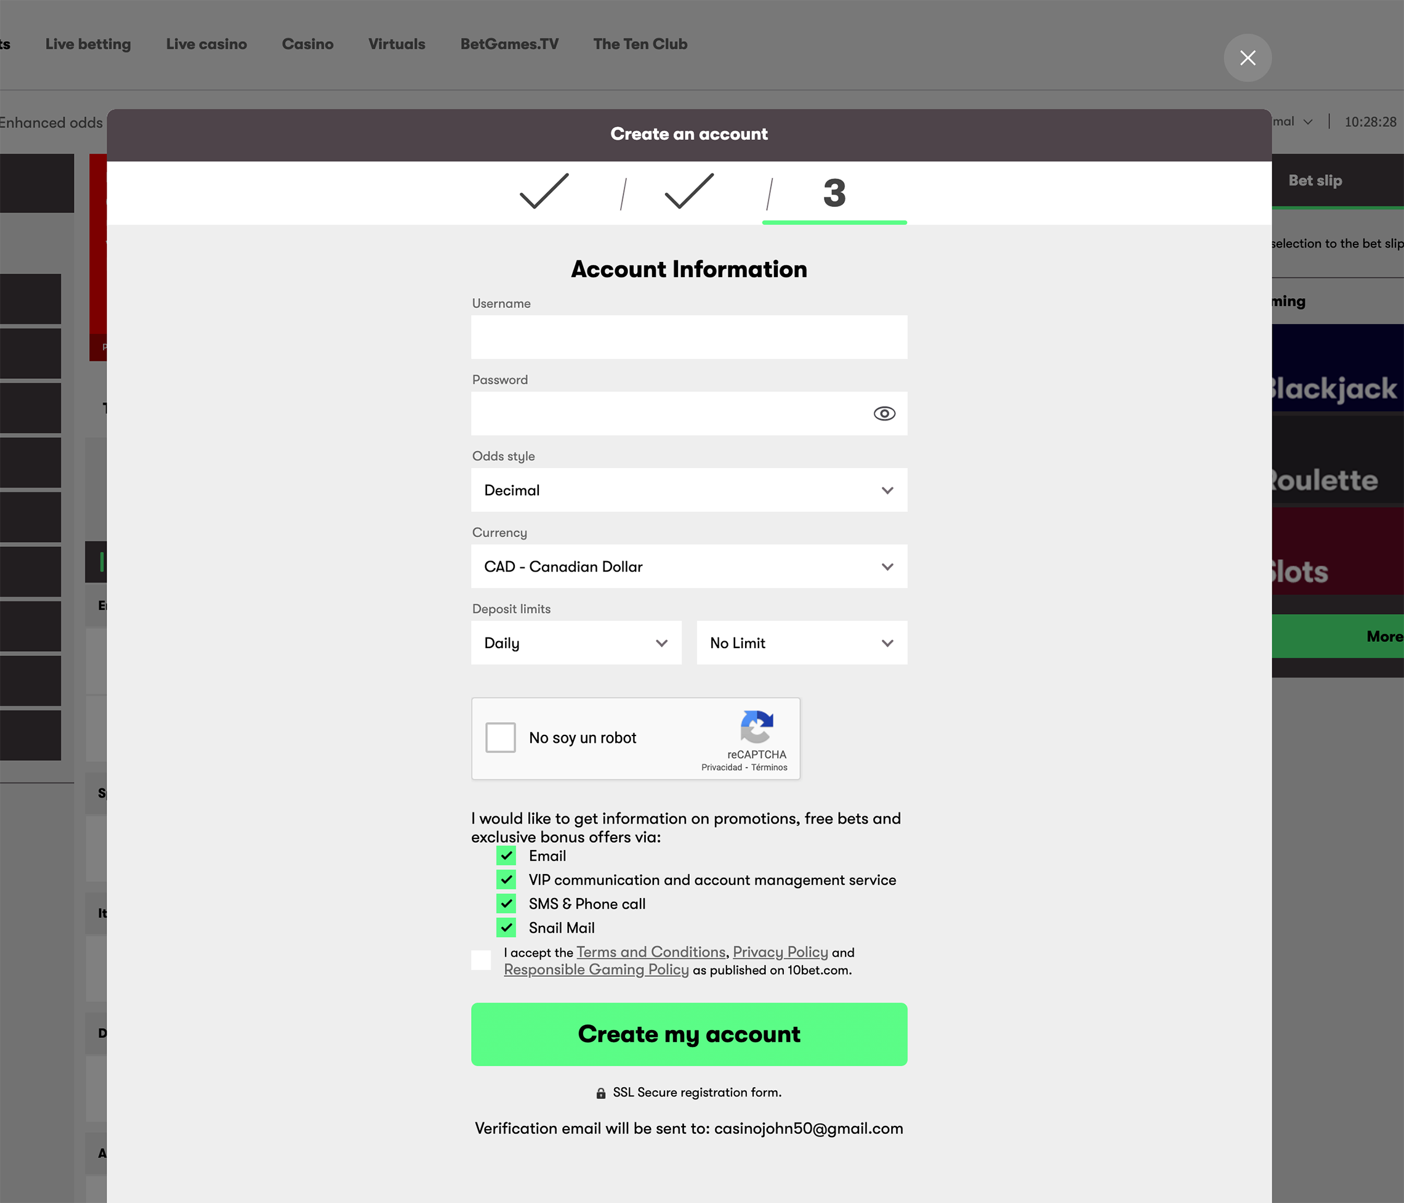Tick the accept Terms and Conditions checkbox
Viewport: 1404px width, 1203px height.
pyautogui.click(x=481, y=960)
